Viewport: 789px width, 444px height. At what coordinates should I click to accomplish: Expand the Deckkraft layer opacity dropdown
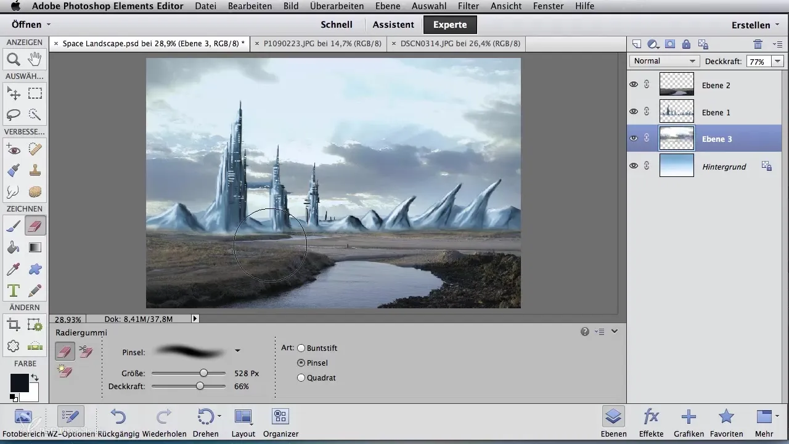coord(777,62)
